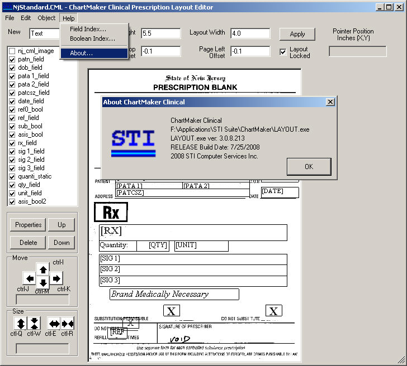
Task: Uncheck the rx_field checkbox
Action: pos(12,143)
